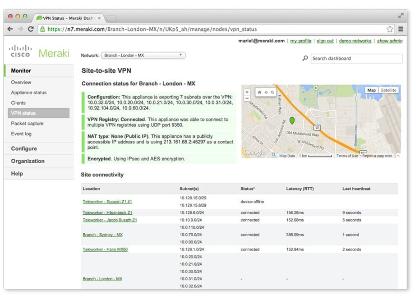Switch the map to Satellite view
This screenshot has width=415, height=300.
(388, 90)
